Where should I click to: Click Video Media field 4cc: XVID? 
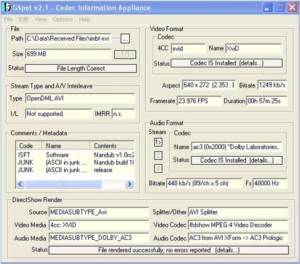click(99, 225)
